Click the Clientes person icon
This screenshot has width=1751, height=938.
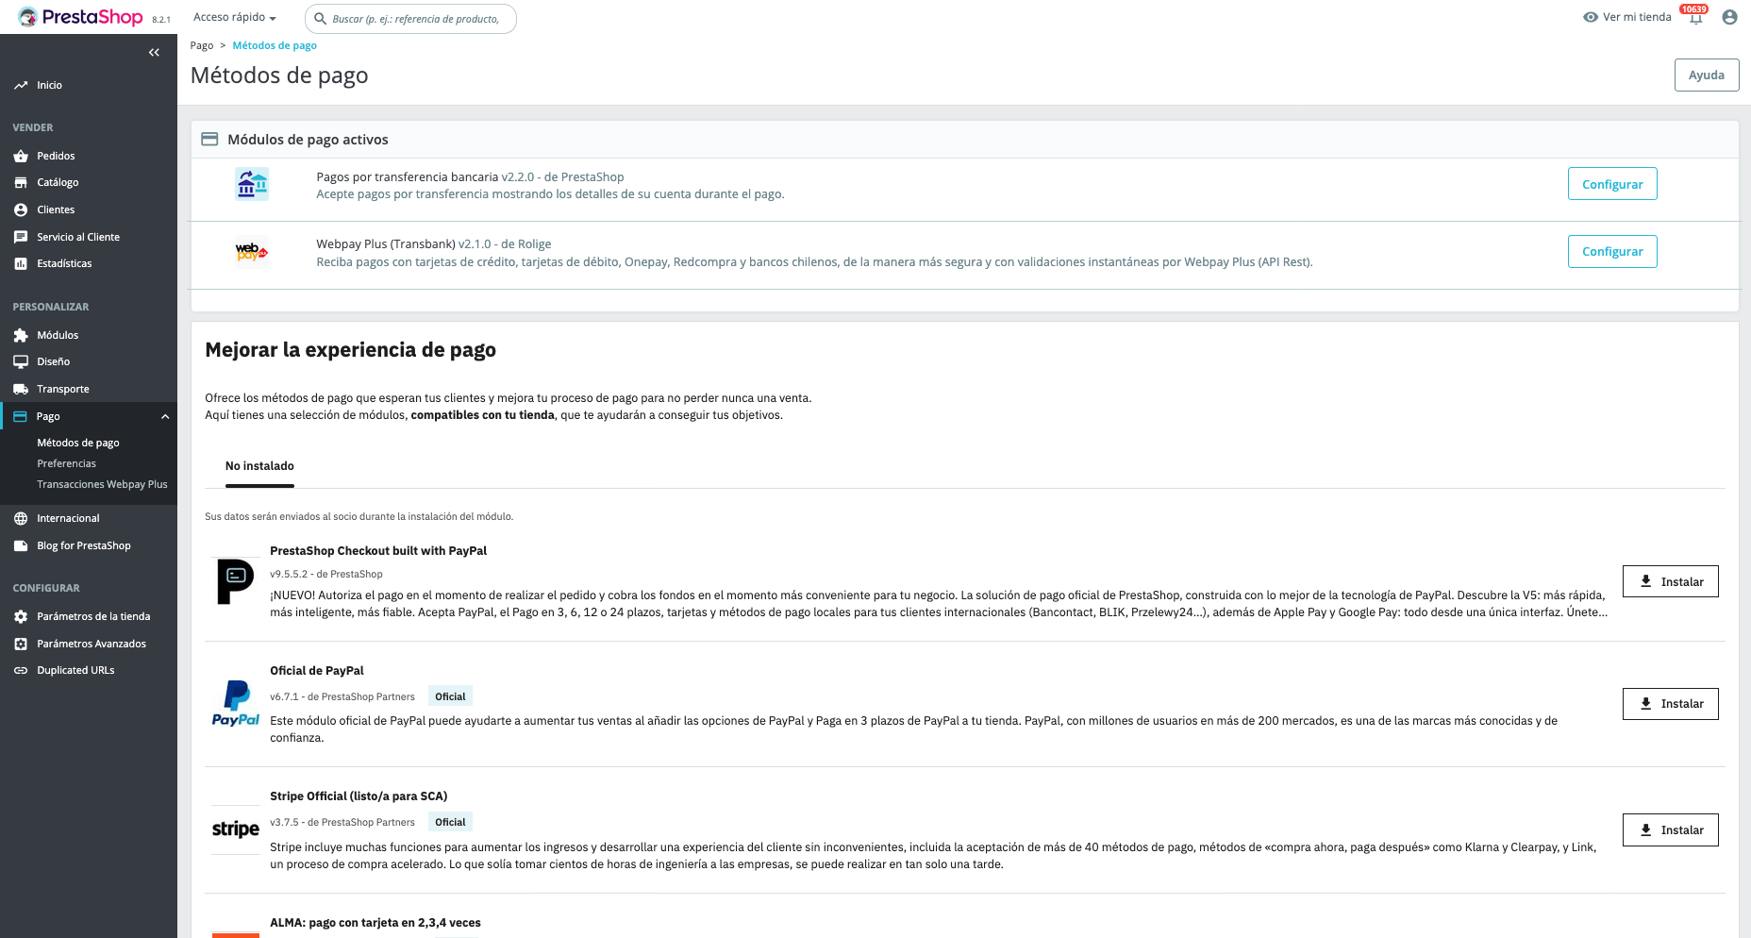21,209
